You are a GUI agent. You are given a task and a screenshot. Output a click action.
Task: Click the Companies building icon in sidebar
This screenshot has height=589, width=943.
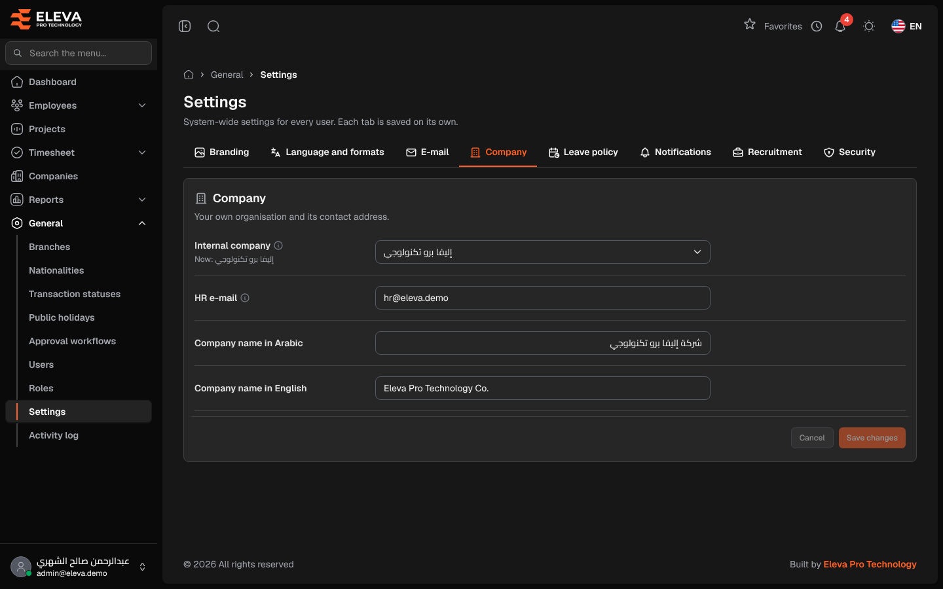(x=17, y=176)
